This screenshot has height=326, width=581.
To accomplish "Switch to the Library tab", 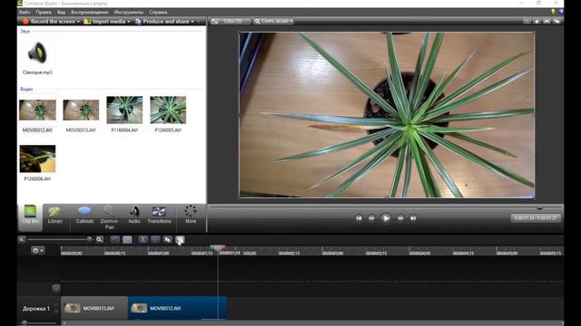I will click(54, 215).
